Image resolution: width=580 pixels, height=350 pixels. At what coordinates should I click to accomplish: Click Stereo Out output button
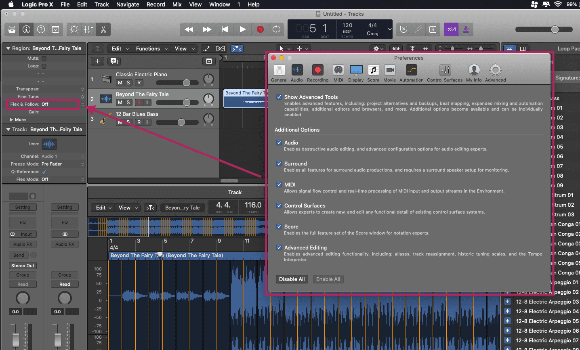click(23, 266)
